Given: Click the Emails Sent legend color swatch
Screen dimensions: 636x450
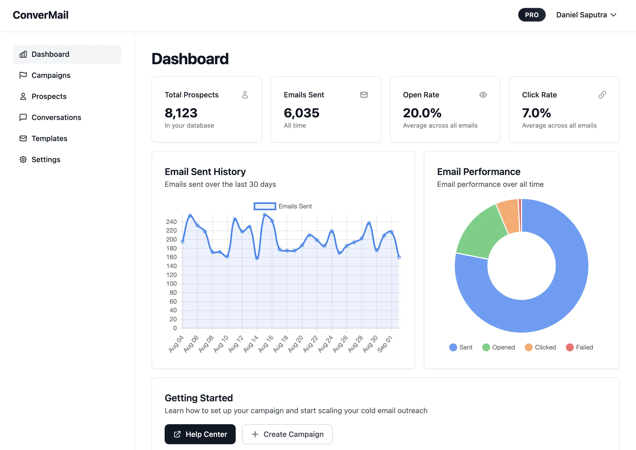Looking at the screenshot, I should click(x=265, y=206).
